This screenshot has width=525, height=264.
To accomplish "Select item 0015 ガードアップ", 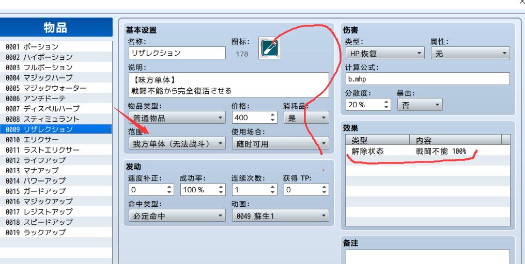I will (x=56, y=191).
